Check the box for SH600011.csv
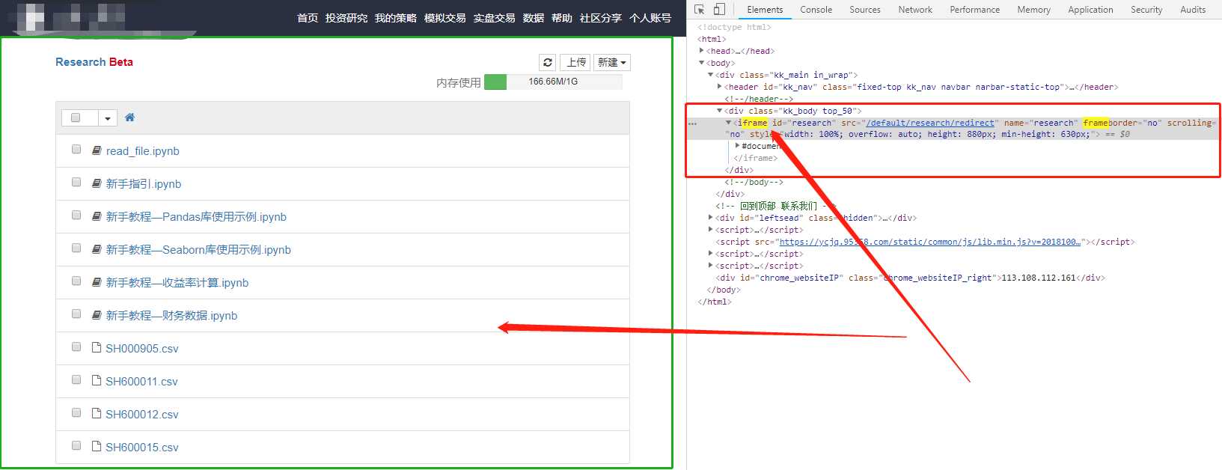 click(x=76, y=380)
